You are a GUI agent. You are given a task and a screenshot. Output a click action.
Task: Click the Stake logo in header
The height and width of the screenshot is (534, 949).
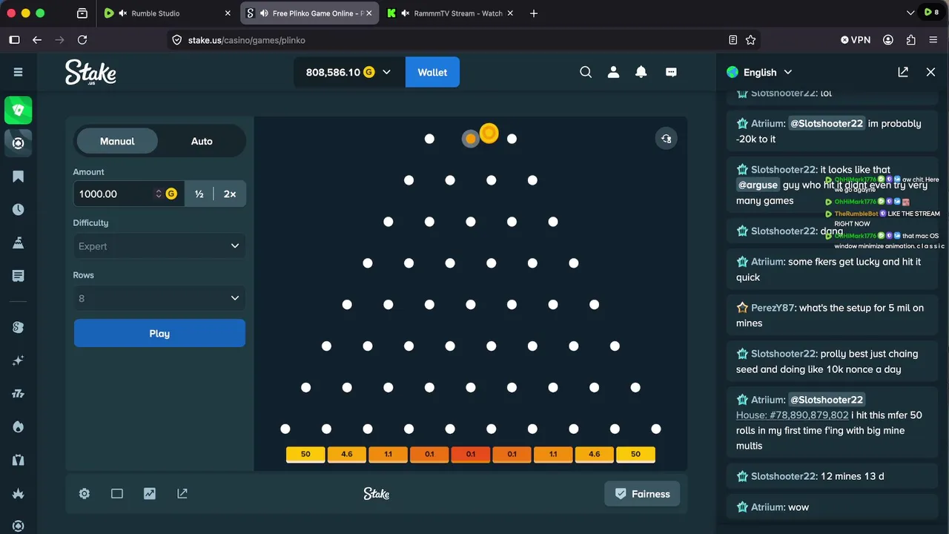tap(90, 72)
